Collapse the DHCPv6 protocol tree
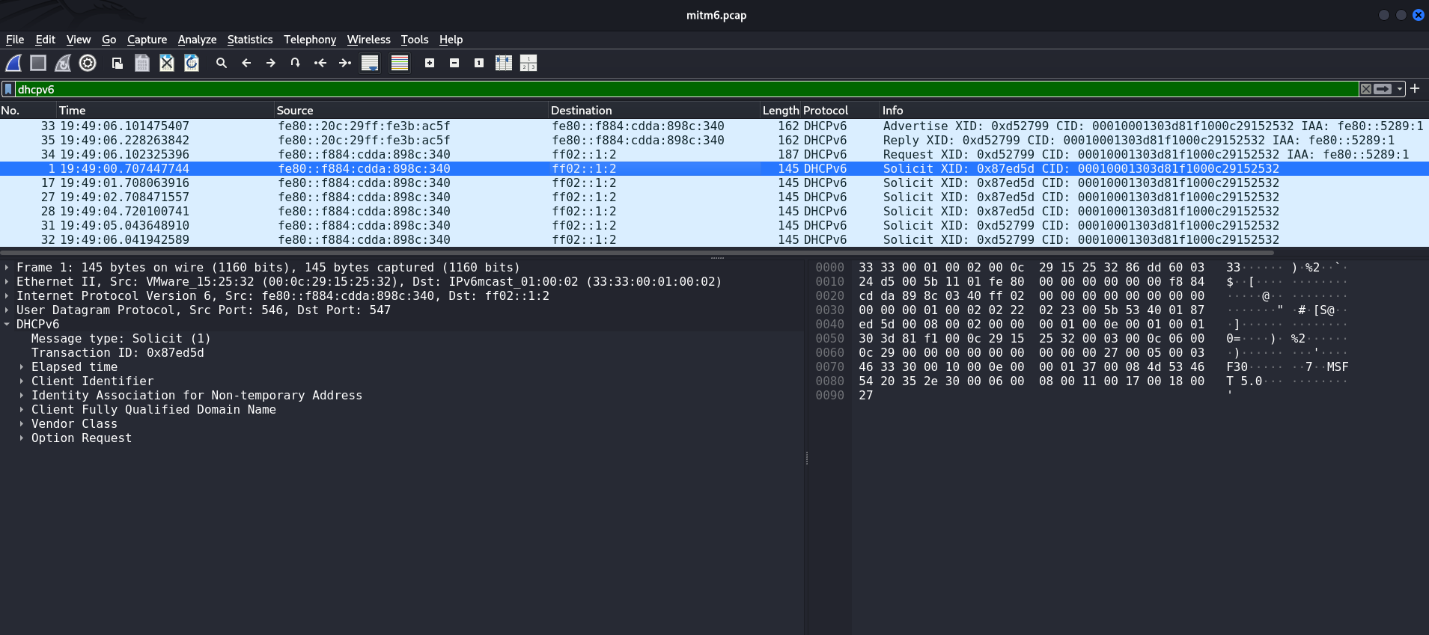Viewport: 1429px width, 635px height. 7,325
